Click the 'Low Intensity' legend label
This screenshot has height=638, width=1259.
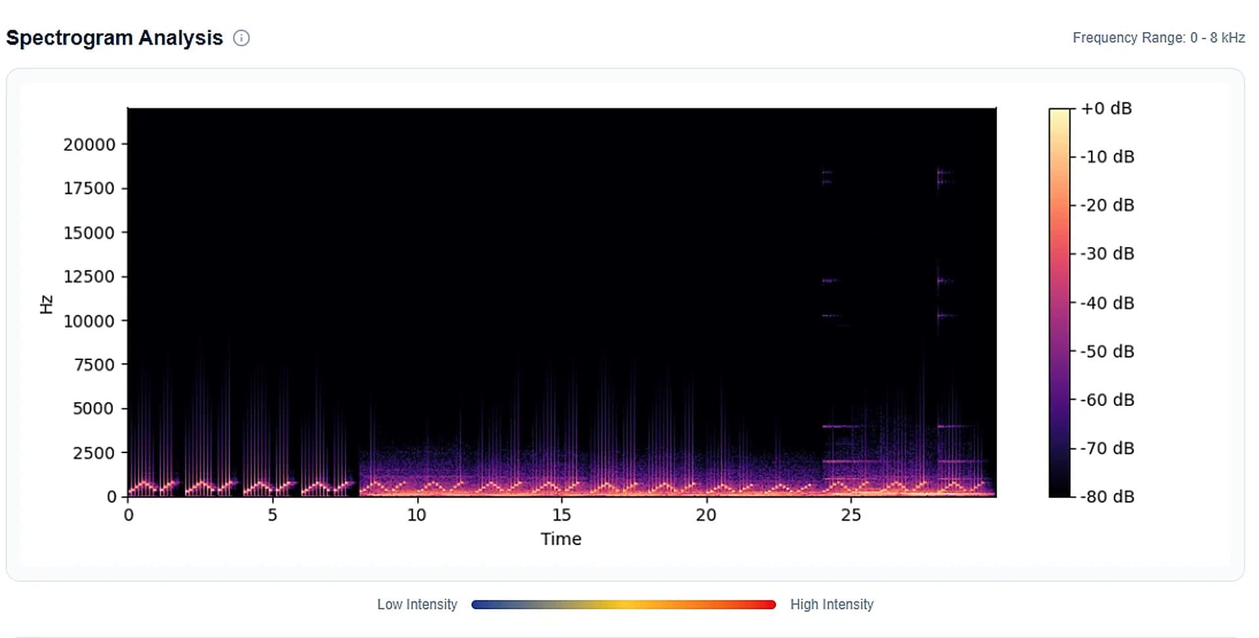click(417, 605)
